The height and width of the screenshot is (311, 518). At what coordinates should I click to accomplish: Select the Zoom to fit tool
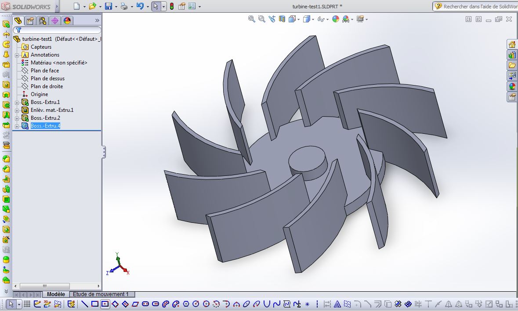coord(251,19)
